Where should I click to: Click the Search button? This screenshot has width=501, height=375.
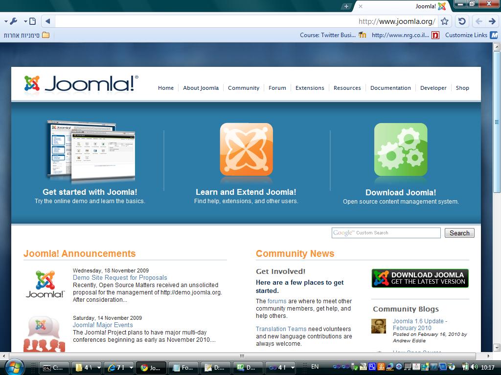[459, 233]
